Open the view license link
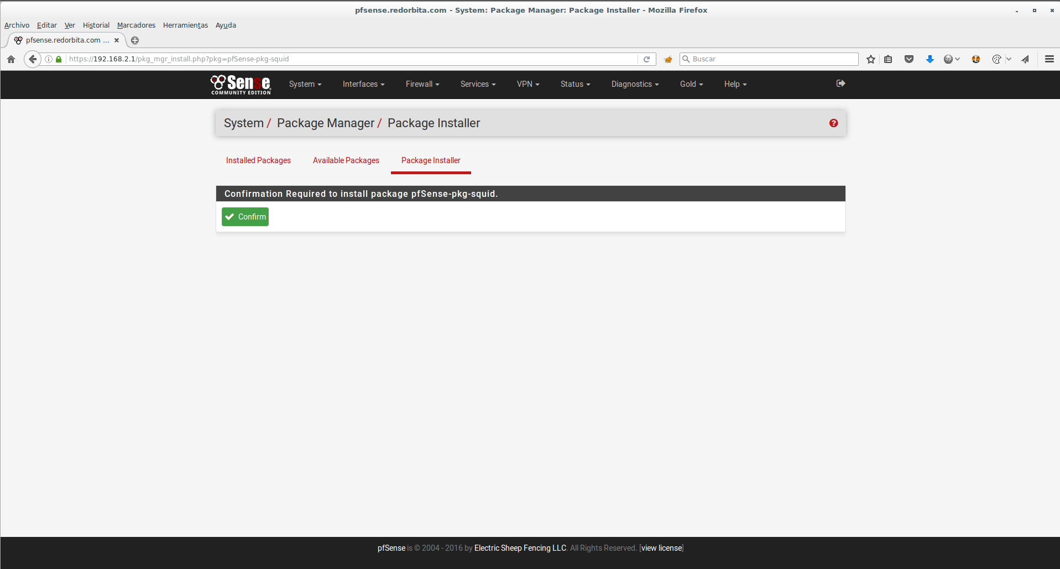The height and width of the screenshot is (569, 1060). (x=661, y=548)
